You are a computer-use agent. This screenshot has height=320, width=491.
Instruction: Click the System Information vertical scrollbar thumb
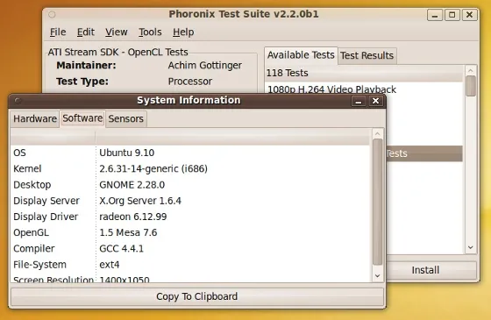coord(377,202)
